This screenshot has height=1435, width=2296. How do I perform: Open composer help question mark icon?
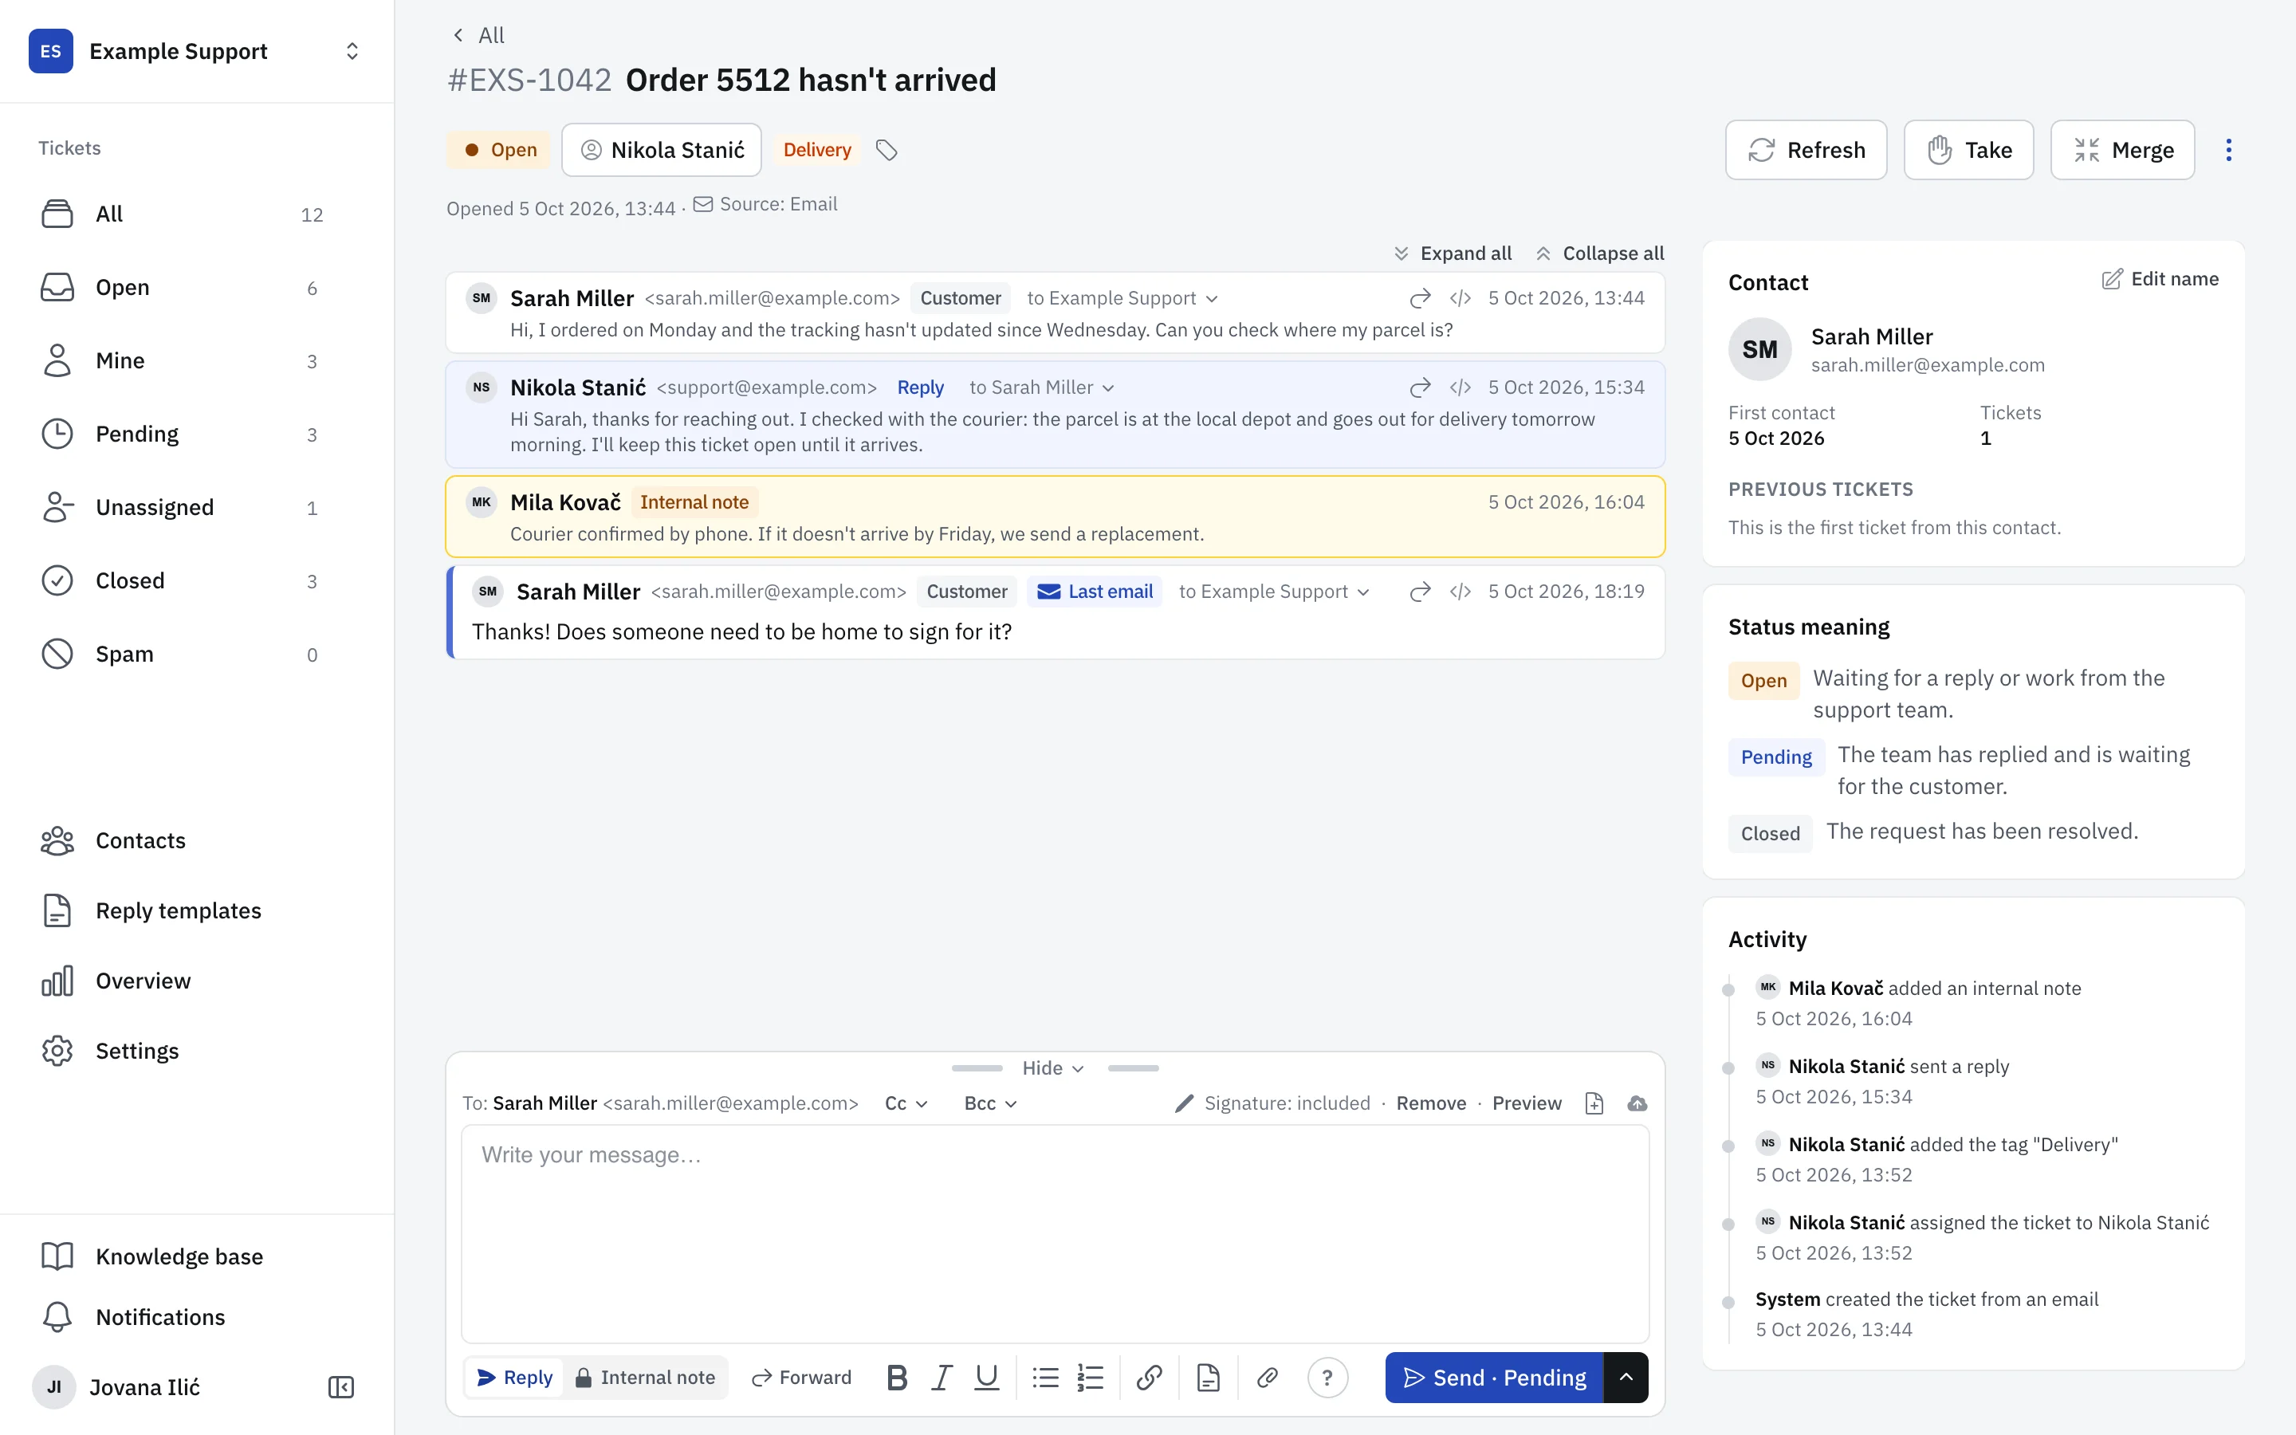pyautogui.click(x=1327, y=1377)
